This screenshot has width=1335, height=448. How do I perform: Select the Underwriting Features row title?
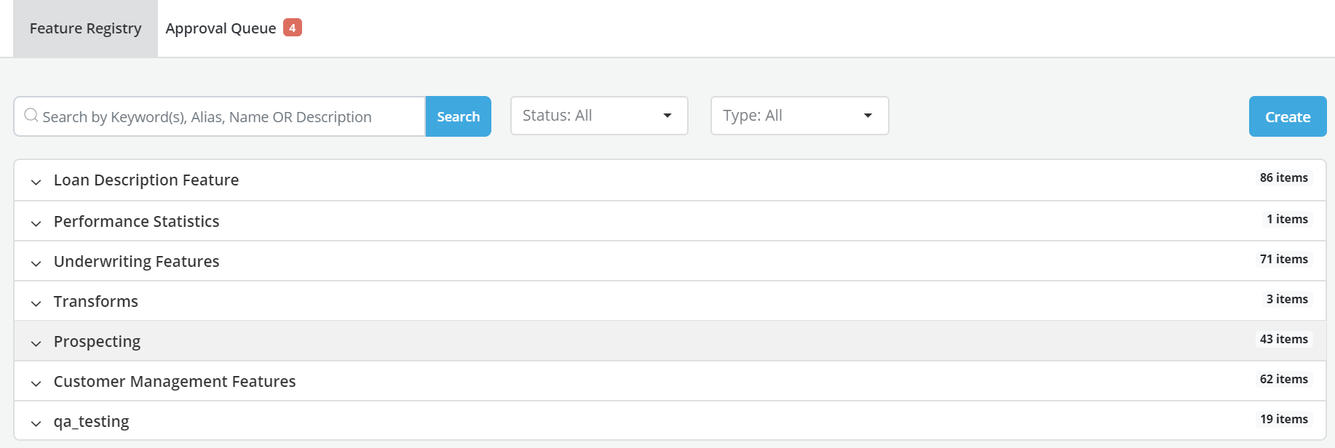pos(136,261)
